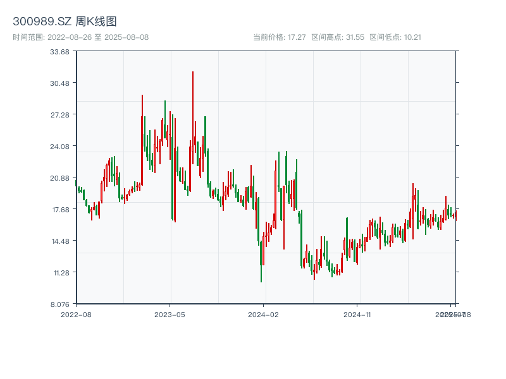Viewport: 506px width, 379px height.
Task: Click the 33.68 y-axis price label
Action: coord(59,52)
